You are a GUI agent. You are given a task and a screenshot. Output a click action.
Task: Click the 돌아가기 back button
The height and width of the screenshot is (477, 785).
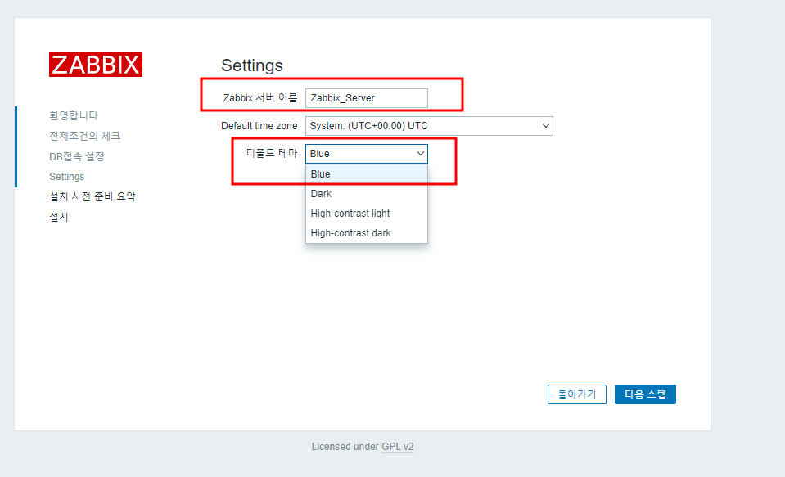(577, 394)
